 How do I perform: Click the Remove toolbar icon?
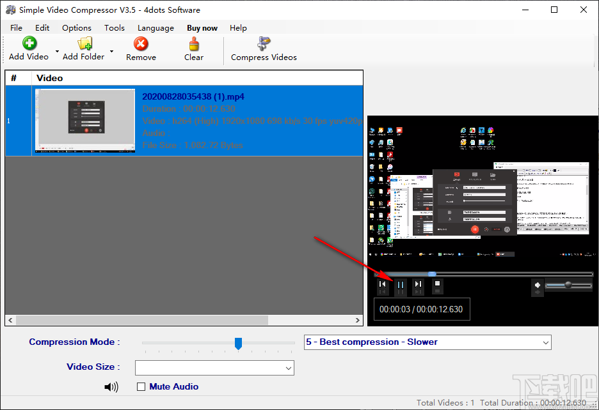tap(140, 45)
